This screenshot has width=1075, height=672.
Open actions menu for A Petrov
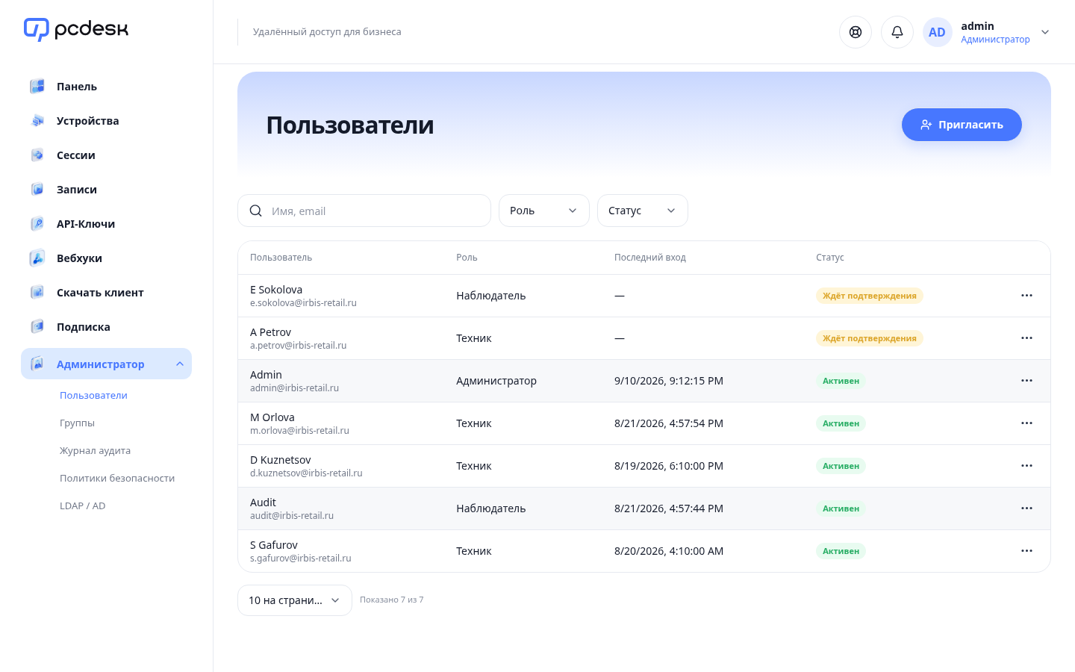point(1026,338)
